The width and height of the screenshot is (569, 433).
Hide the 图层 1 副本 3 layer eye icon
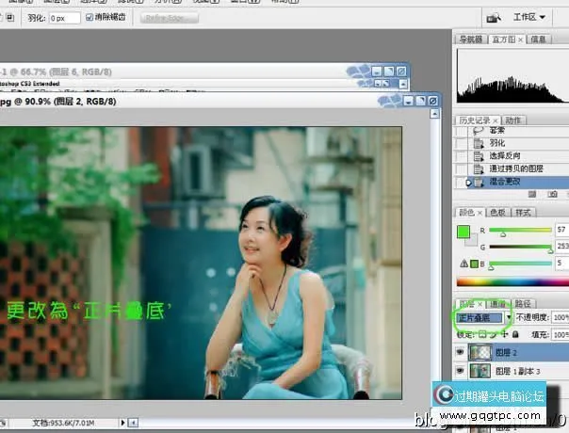[x=460, y=371]
